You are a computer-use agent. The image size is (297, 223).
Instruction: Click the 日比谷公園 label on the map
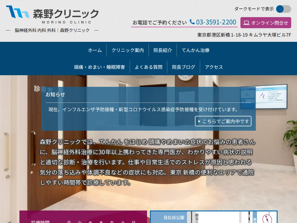click(x=174, y=217)
